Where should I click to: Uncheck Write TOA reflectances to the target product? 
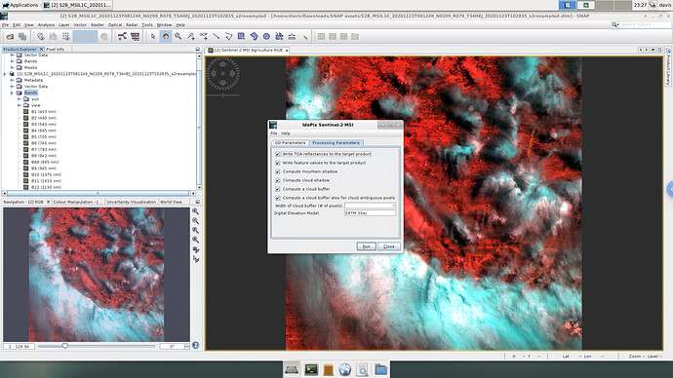(278, 154)
